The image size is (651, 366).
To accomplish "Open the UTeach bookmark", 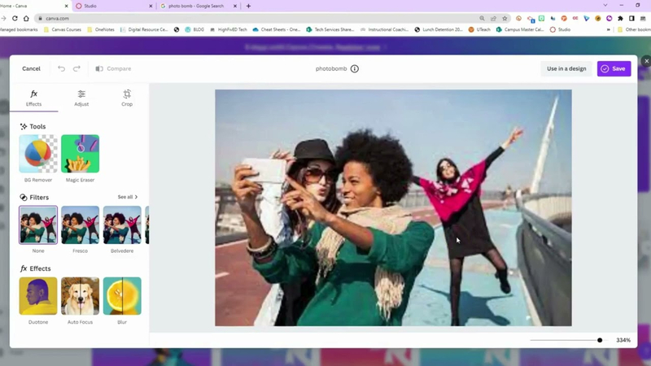I will point(479,30).
